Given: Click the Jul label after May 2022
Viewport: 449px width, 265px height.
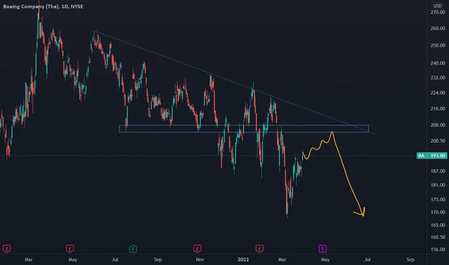Looking at the screenshot, I should pos(368,260).
